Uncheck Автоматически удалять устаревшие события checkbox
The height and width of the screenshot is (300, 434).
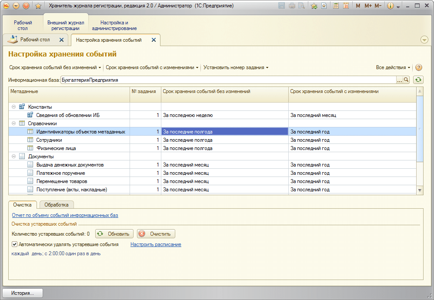15,244
